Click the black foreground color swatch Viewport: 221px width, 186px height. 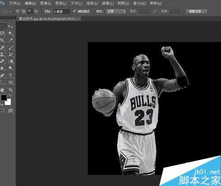click(4, 97)
